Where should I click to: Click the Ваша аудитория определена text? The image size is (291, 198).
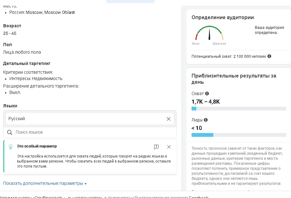269,30
